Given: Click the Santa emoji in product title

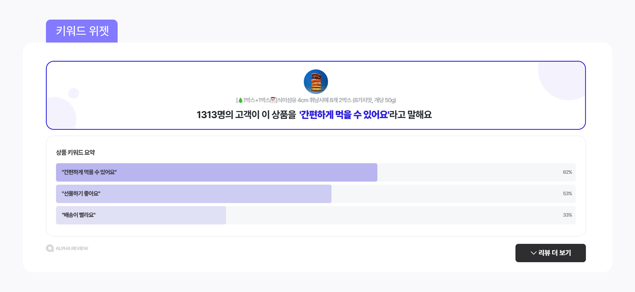Looking at the screenshot, I should click(273, 100).
